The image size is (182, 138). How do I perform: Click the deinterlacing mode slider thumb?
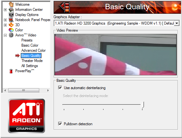pyautogui.click(x=142, y=105)
